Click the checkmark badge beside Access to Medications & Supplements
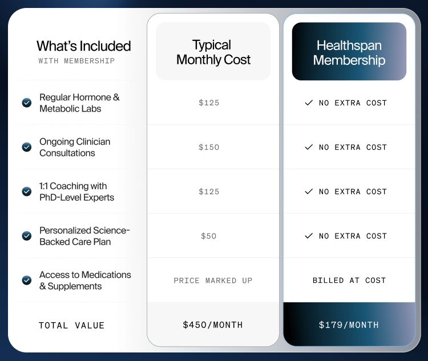Viewport: 428px width, 361px height. (27, 280)
